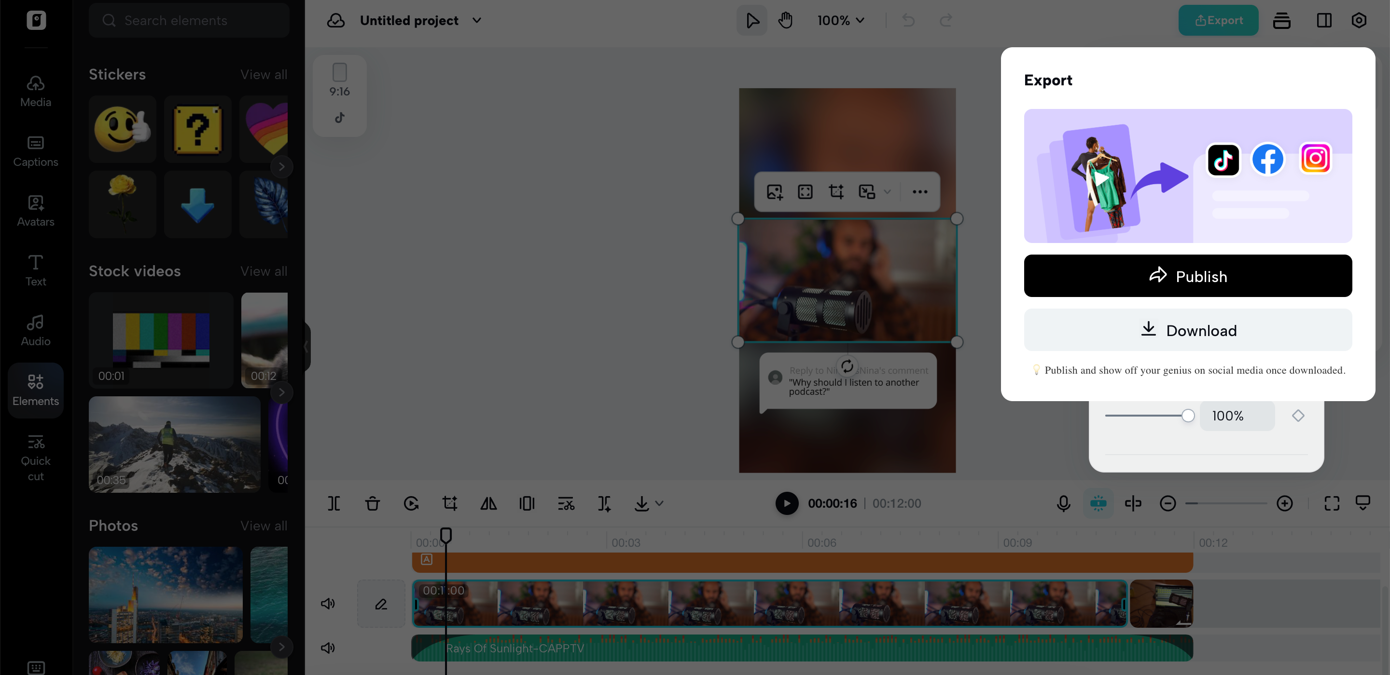Open the Media panel
1390x675 pixels.
36,91
